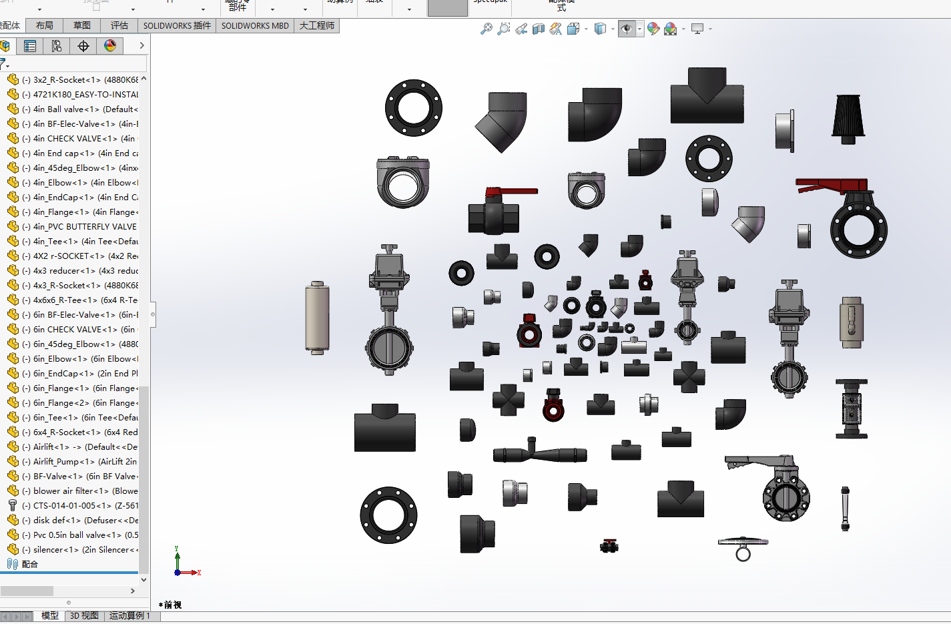Click the Apply Scene icon
This screenshot has height=624, width=951.
671,29
